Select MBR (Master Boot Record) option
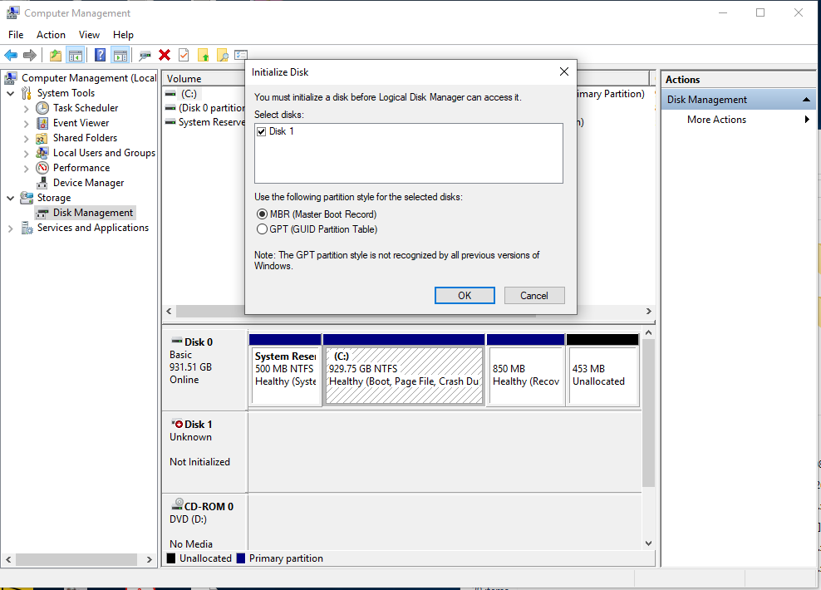The image size is (821, 590). pyautogui.click(x=263, y=214)
